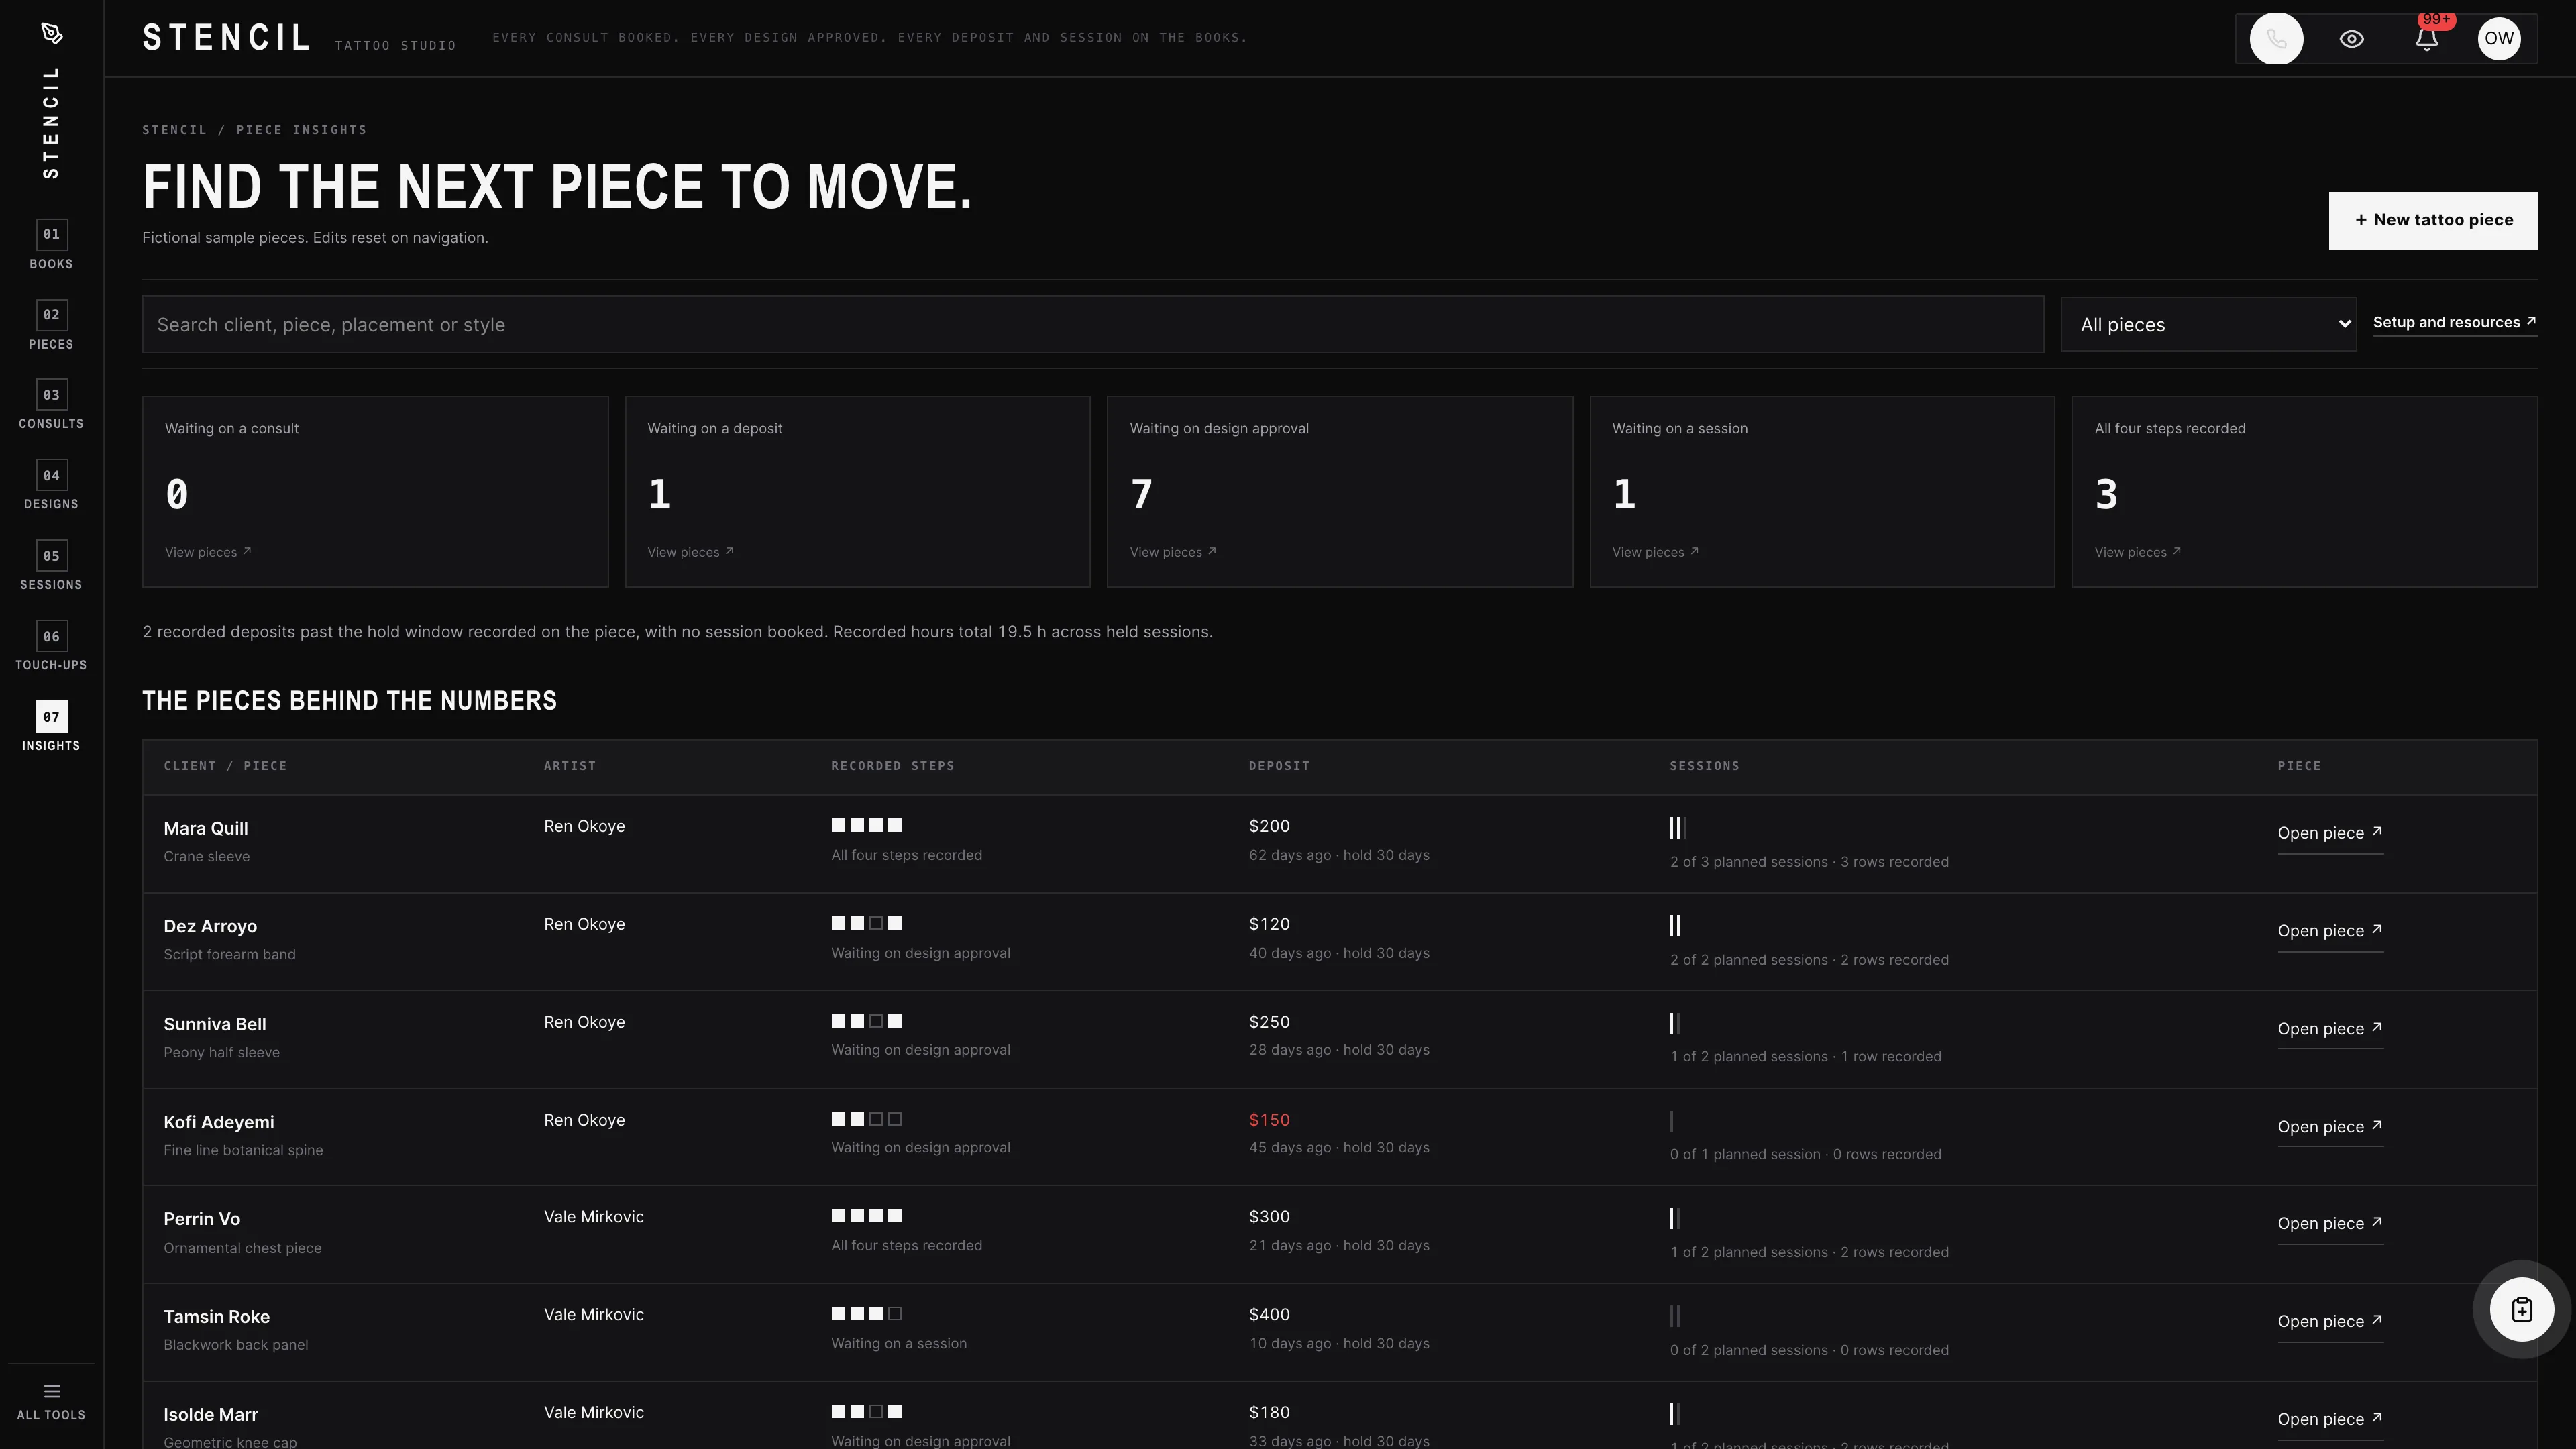Go to 05 Sessions section
The width and height of the screenshot is (2576, 1449).
[51, 566]
